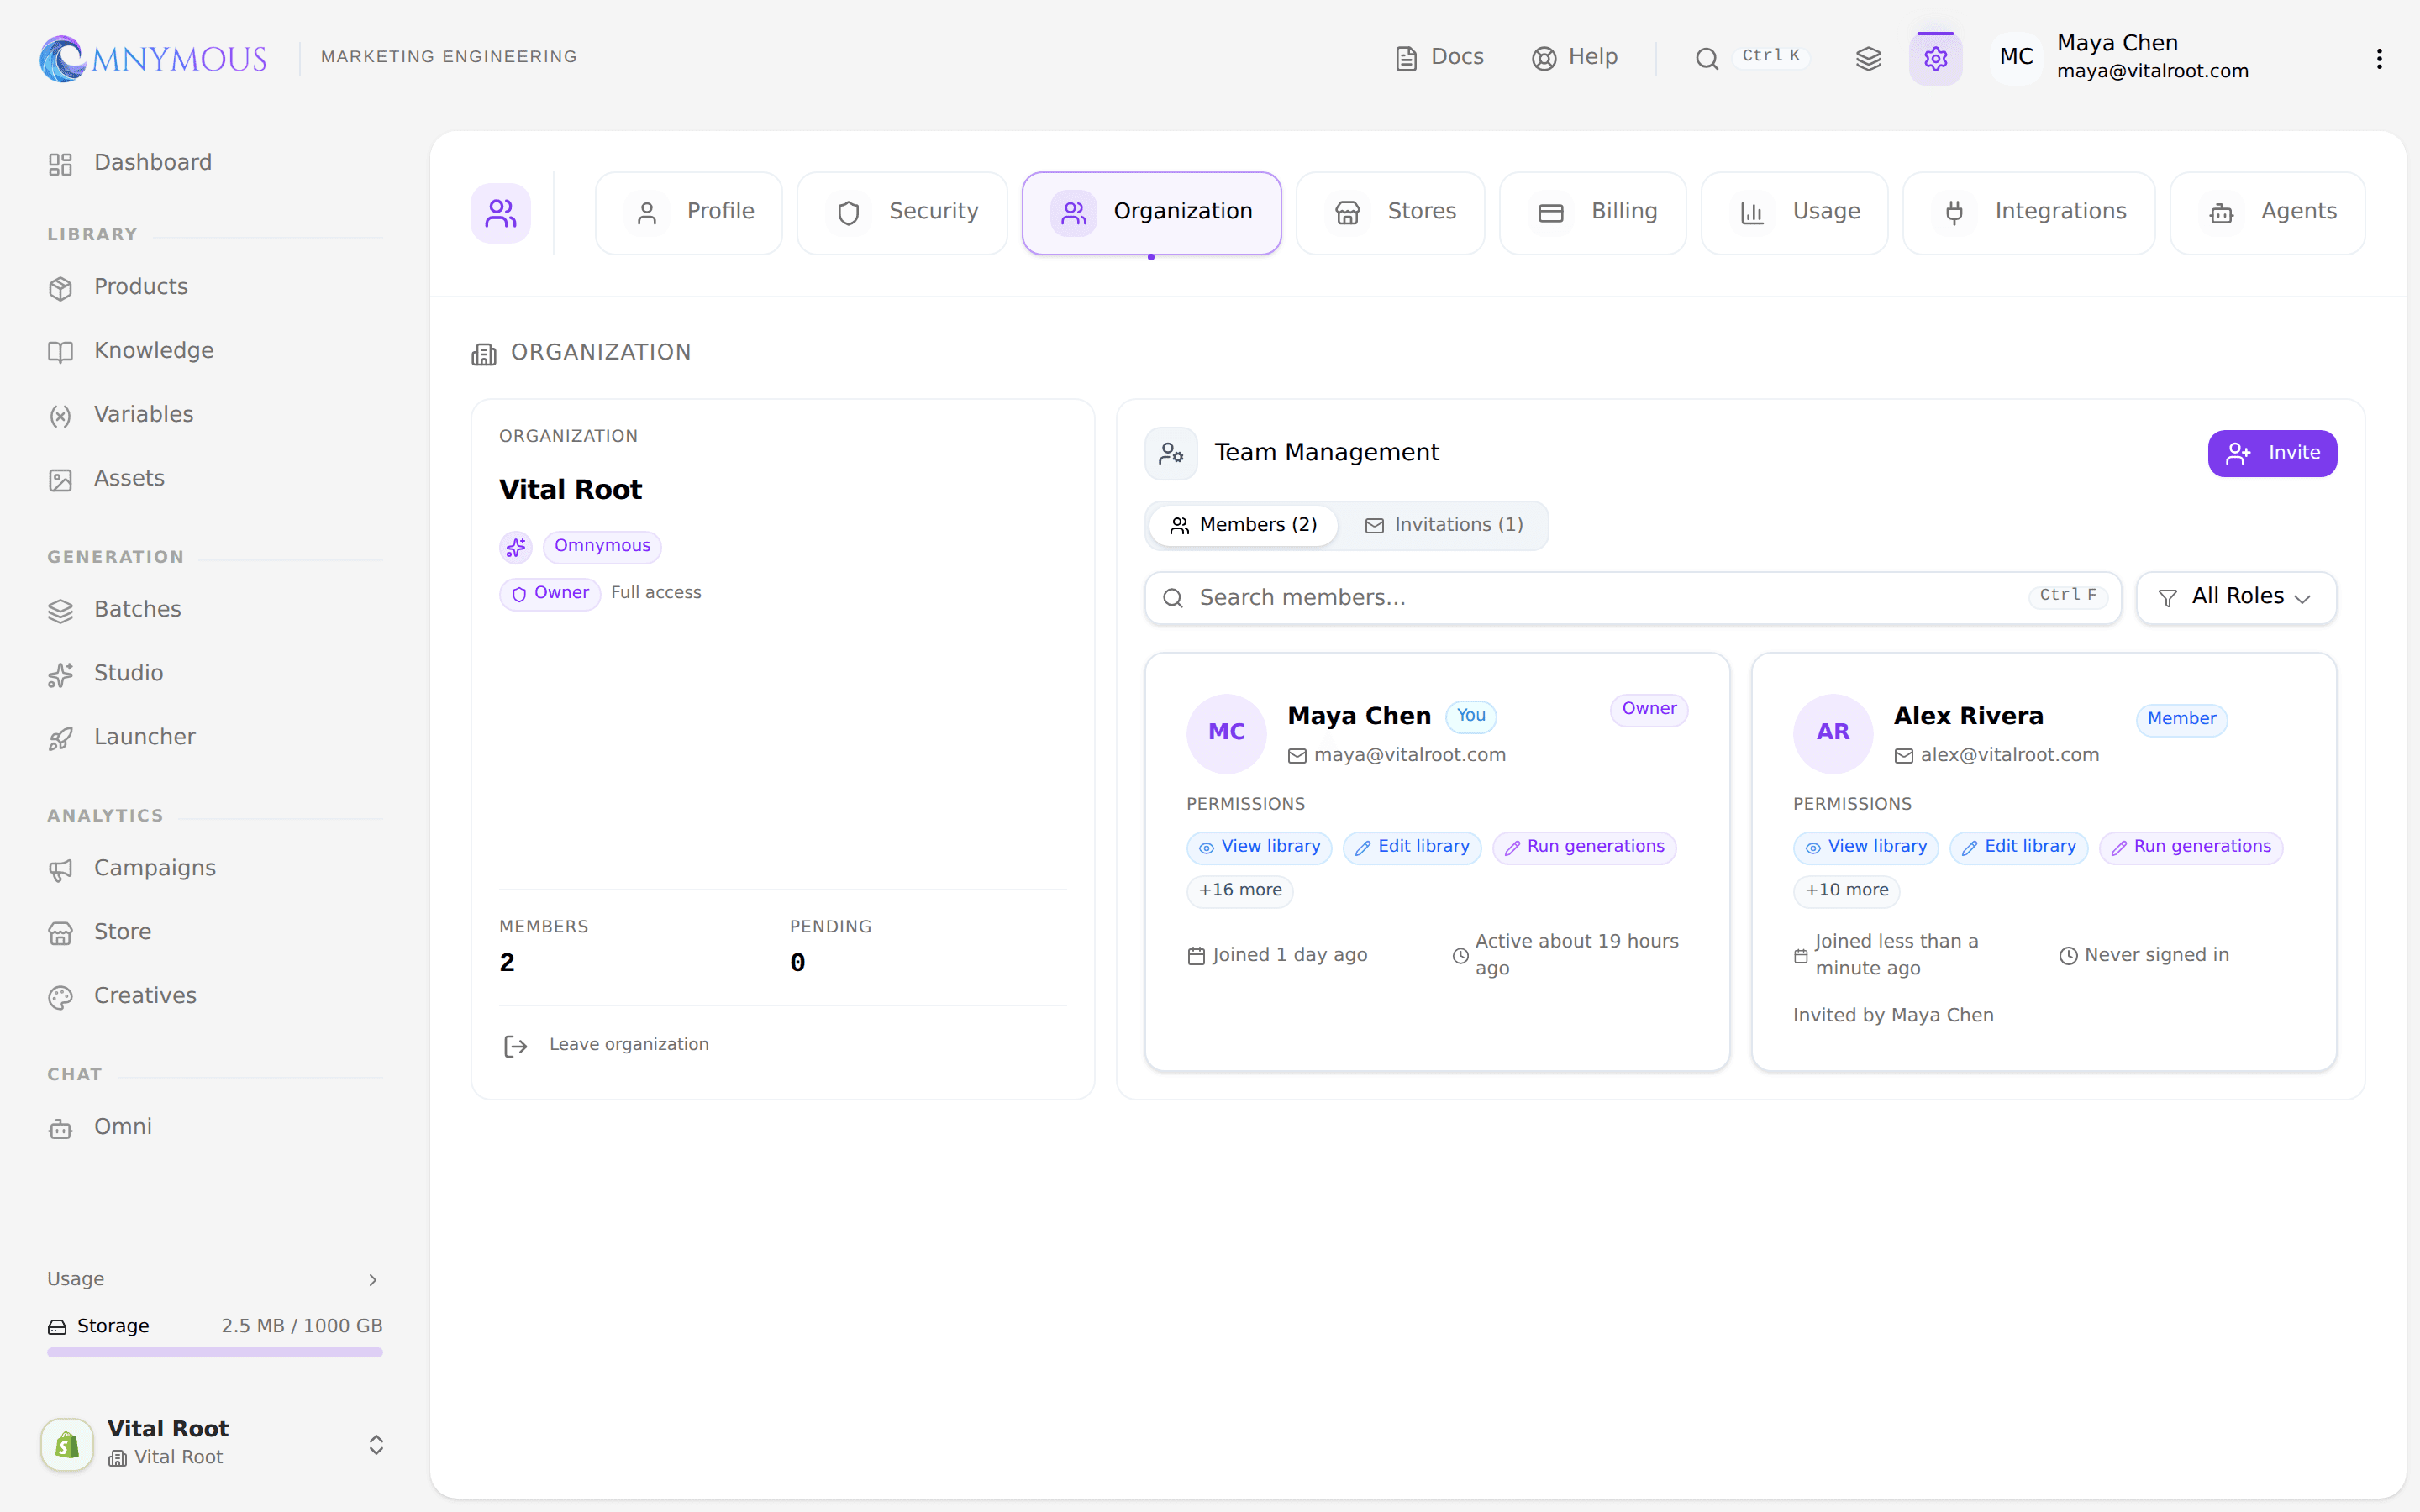Switch to the Stores tab
2420x1512 pixels.
coord(1390,212)
